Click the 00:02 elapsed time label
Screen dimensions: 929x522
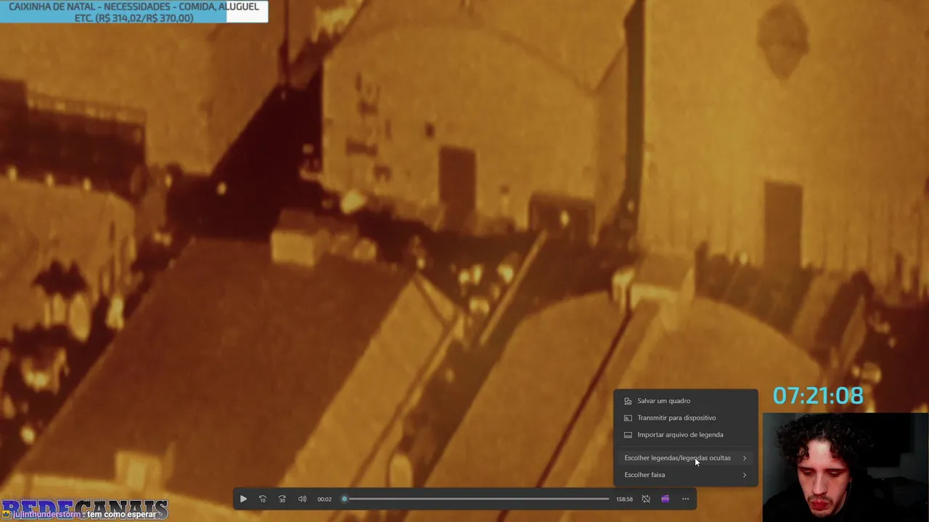coord(324,499)
